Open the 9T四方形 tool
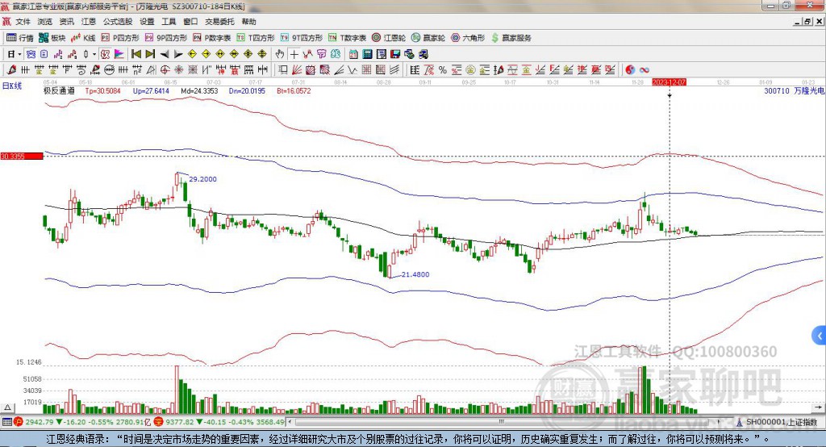The width and height of the screenshot is (826, 447). (x=302, y=38)
